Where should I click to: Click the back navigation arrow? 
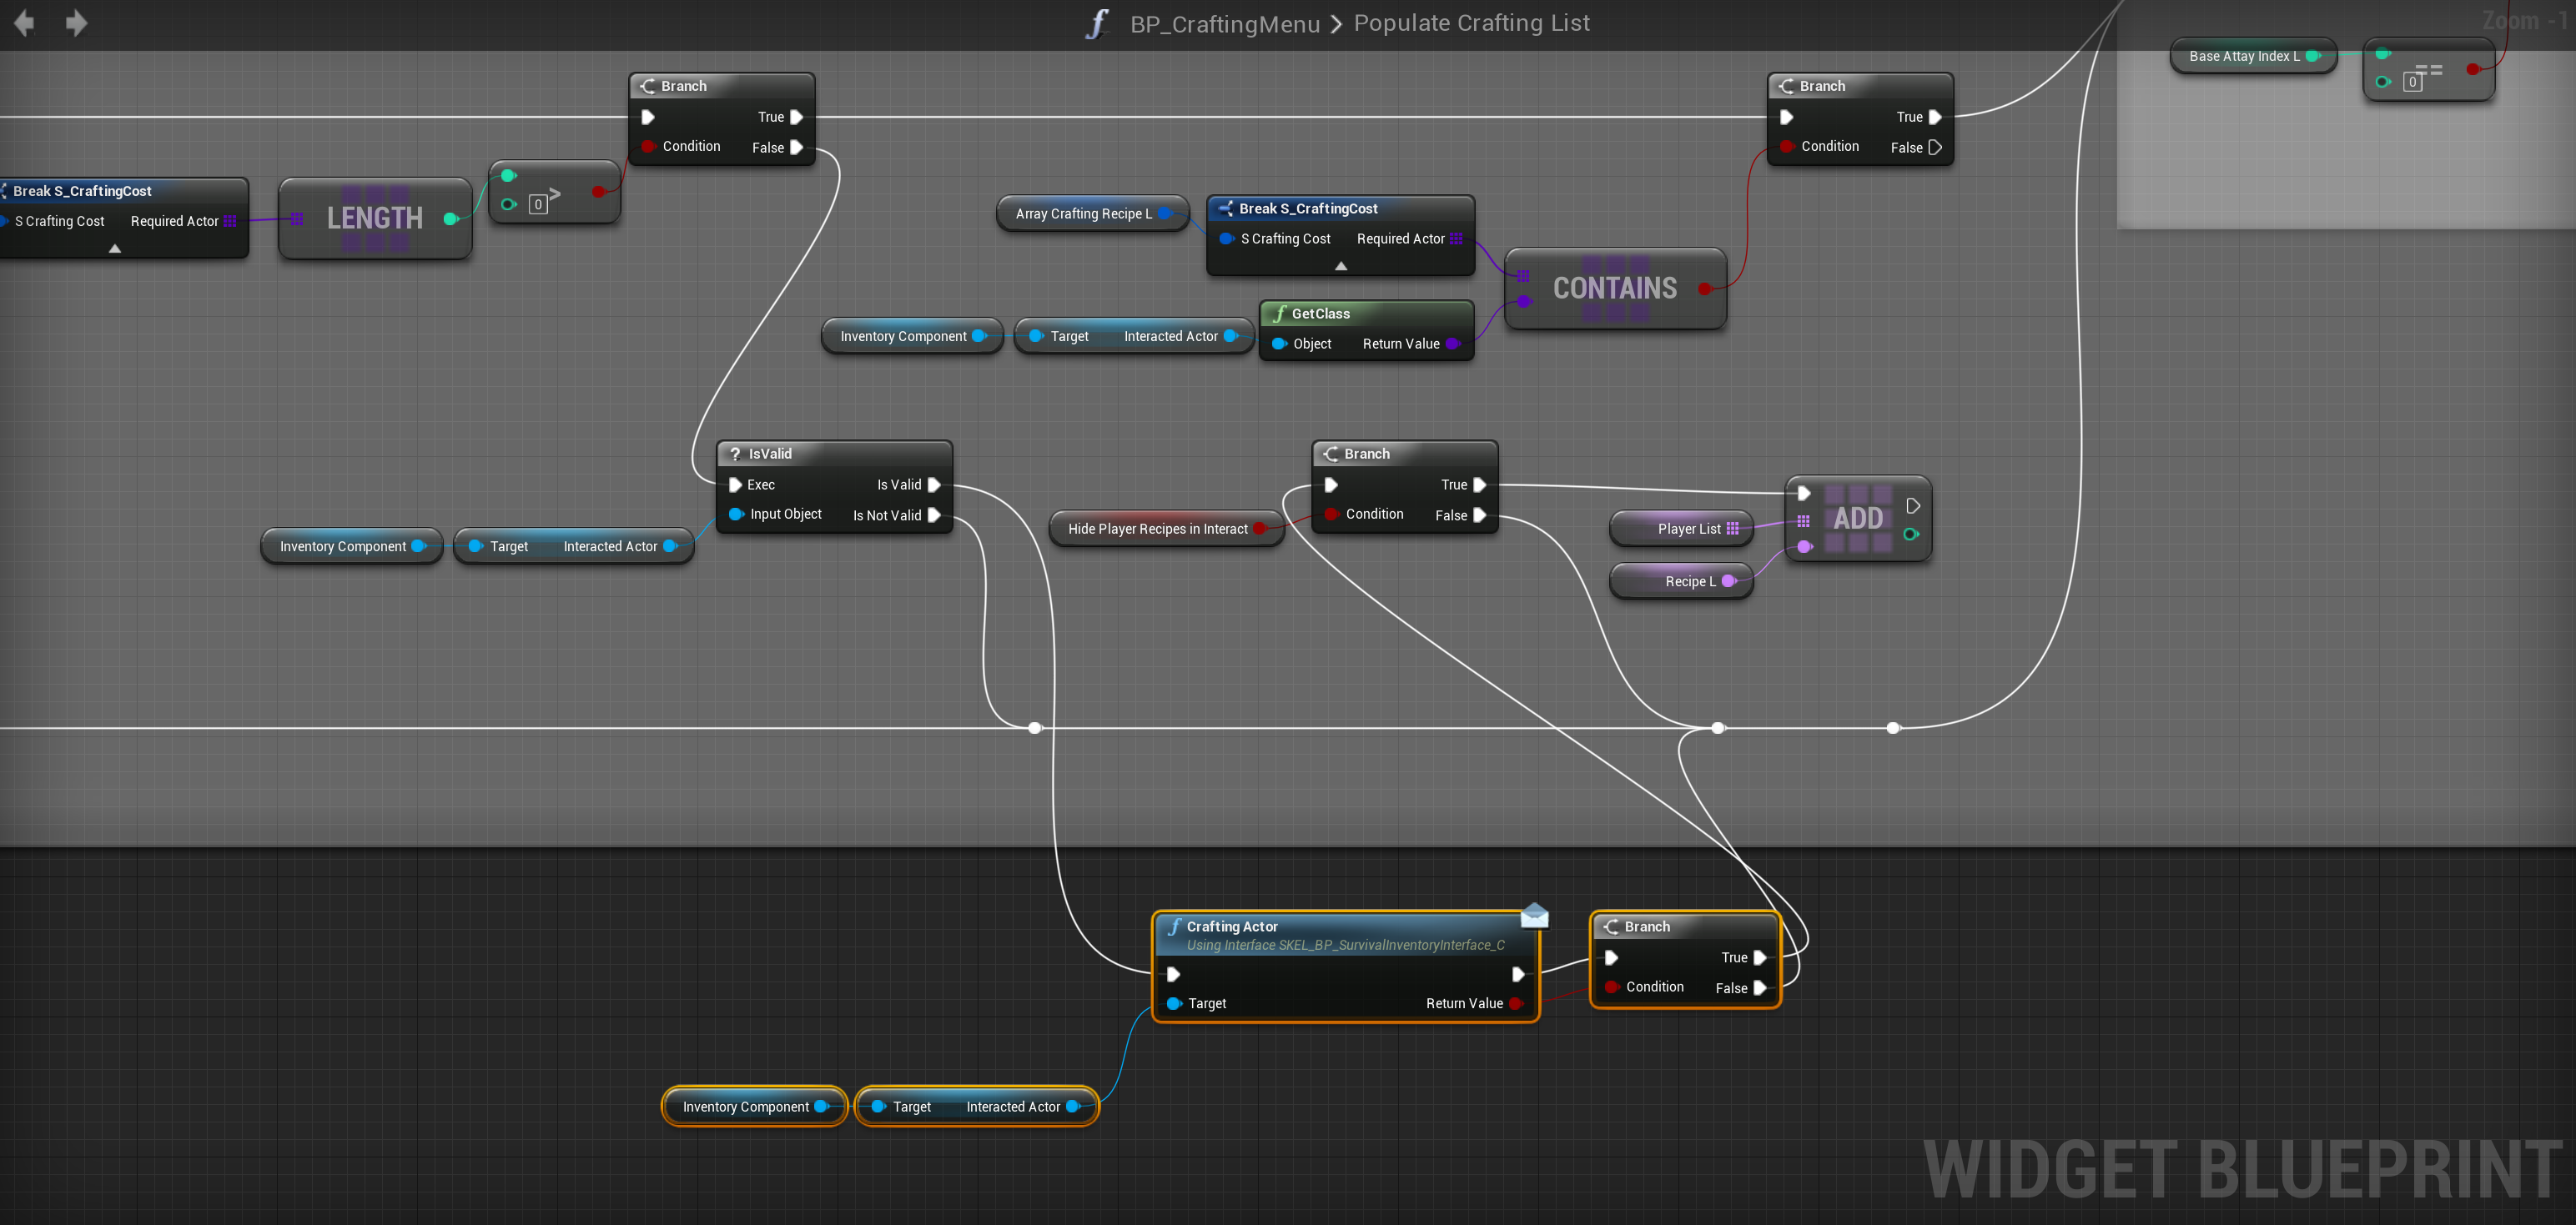[24, 23]
